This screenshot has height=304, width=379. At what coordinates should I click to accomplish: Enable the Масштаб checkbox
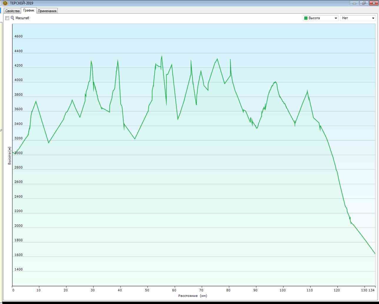[7, 18]
